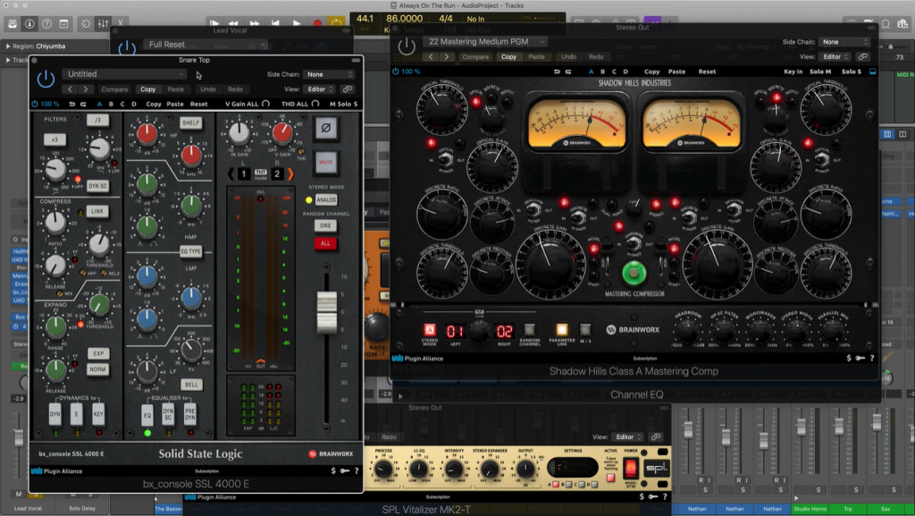Click the record button in the Logic transport

317,24
